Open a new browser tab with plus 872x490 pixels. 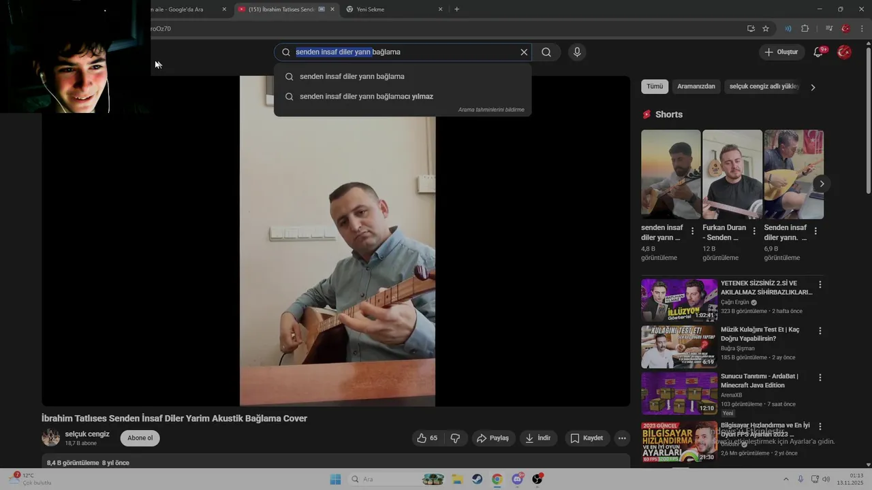(x=456, y=10)
